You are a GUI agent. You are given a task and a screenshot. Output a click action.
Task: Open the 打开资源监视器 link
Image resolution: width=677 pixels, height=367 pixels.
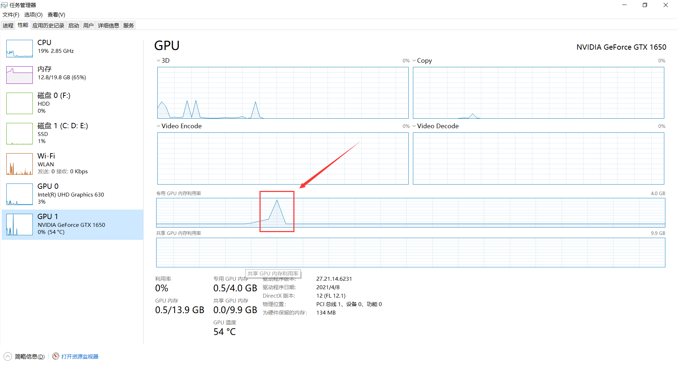80,356
